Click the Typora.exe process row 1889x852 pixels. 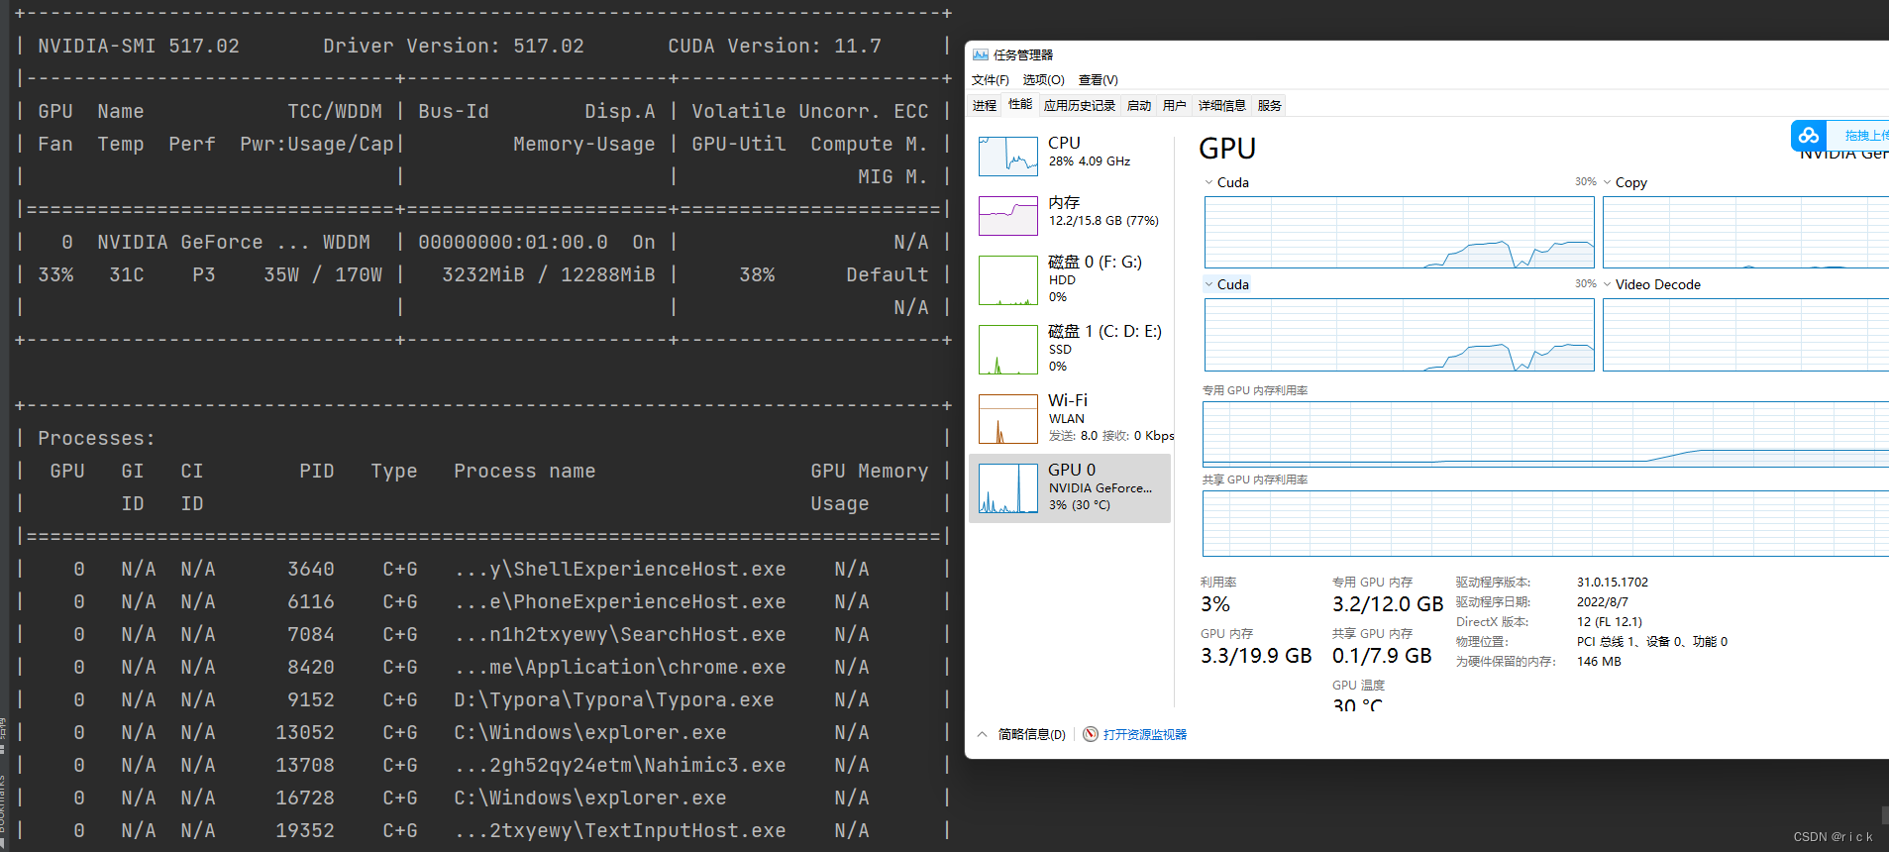[x=483, y=699]
